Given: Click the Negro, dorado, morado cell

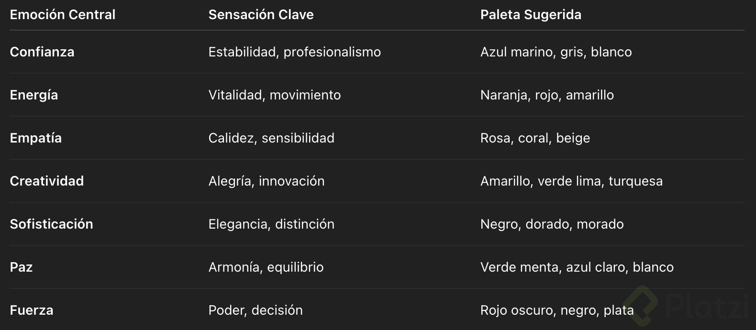Looking at the screenshot, I should click(552, 224).
